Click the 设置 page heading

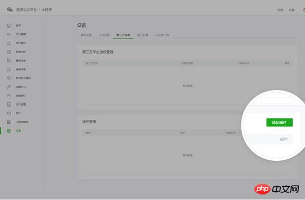(x=82, y=25)
